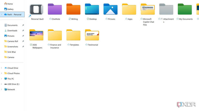Open the Smit Bhai folder in sidebar
The image size is (199, 111).
pos(10,52)
